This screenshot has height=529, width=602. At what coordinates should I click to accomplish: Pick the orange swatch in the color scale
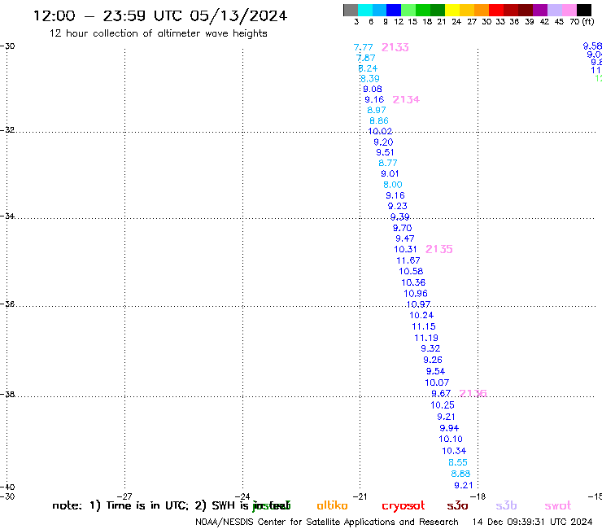(x=482, y=10)
